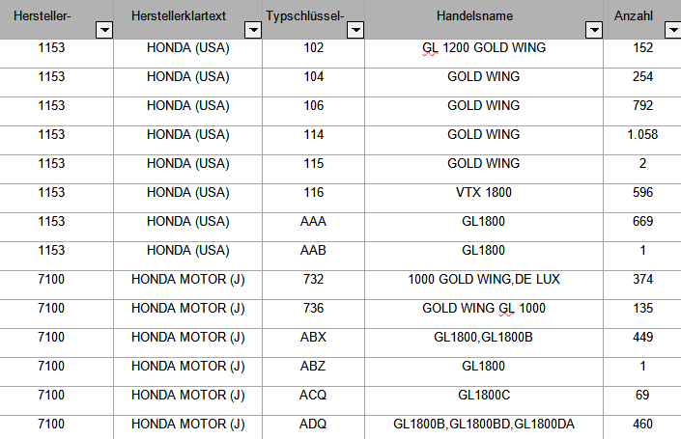Click the Typschlüssel cell 732
The image size is (681, 439).
point(314,285)
